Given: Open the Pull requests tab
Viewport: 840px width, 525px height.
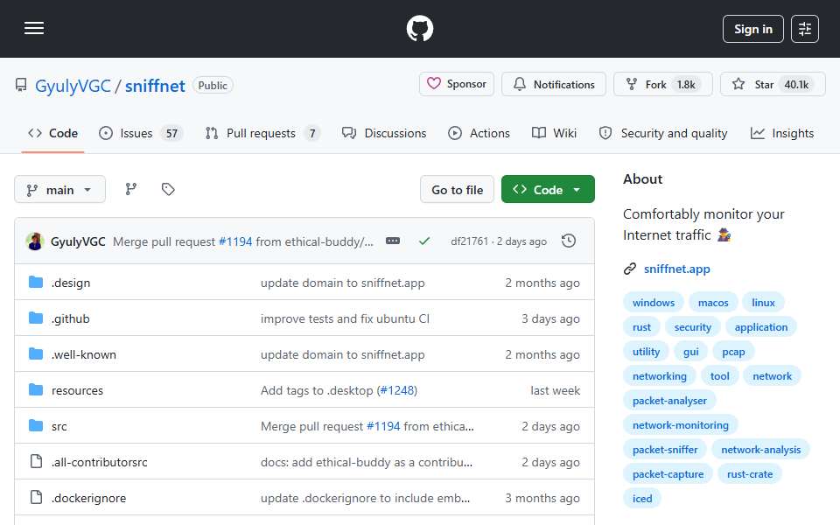Looking at the screenshot, I should 262,133.
